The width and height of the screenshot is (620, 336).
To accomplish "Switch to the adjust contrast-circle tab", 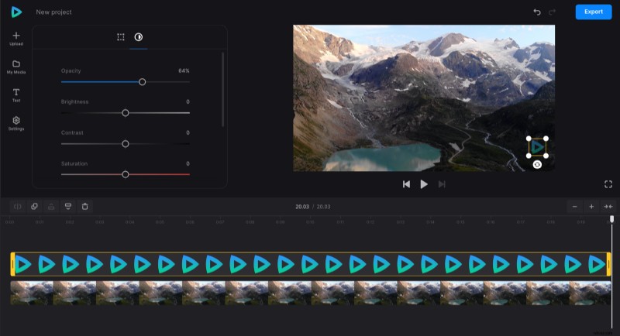I will pyautogui.click(x=139, y=37).
